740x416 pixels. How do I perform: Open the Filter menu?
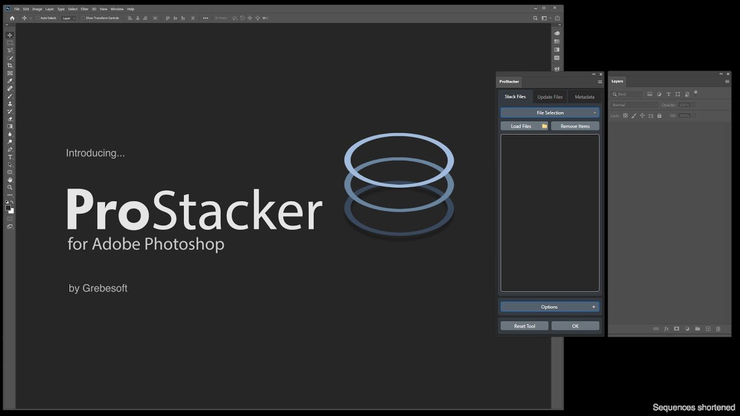click(x=84, y=9)
